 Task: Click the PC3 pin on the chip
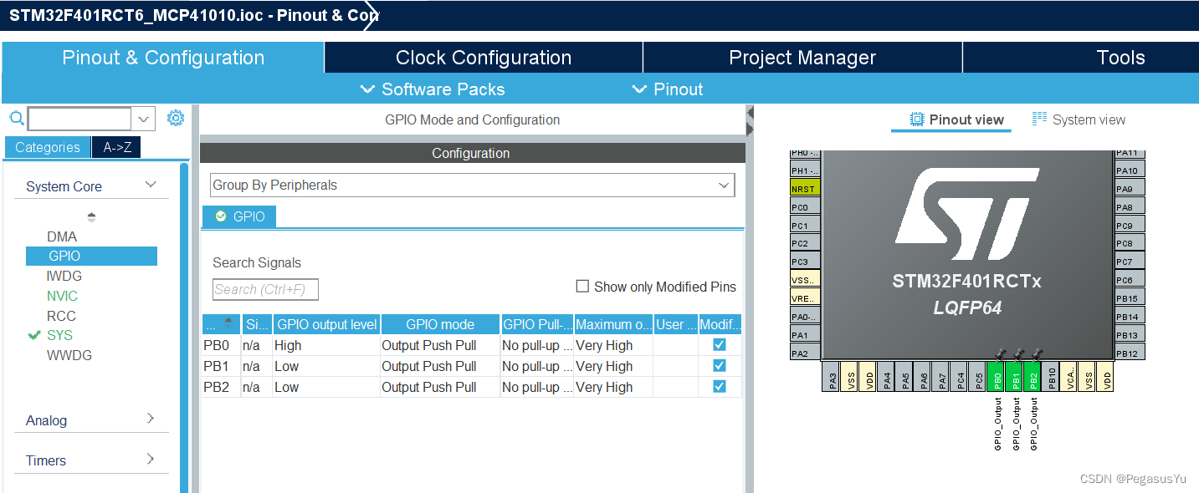[804, 262]
